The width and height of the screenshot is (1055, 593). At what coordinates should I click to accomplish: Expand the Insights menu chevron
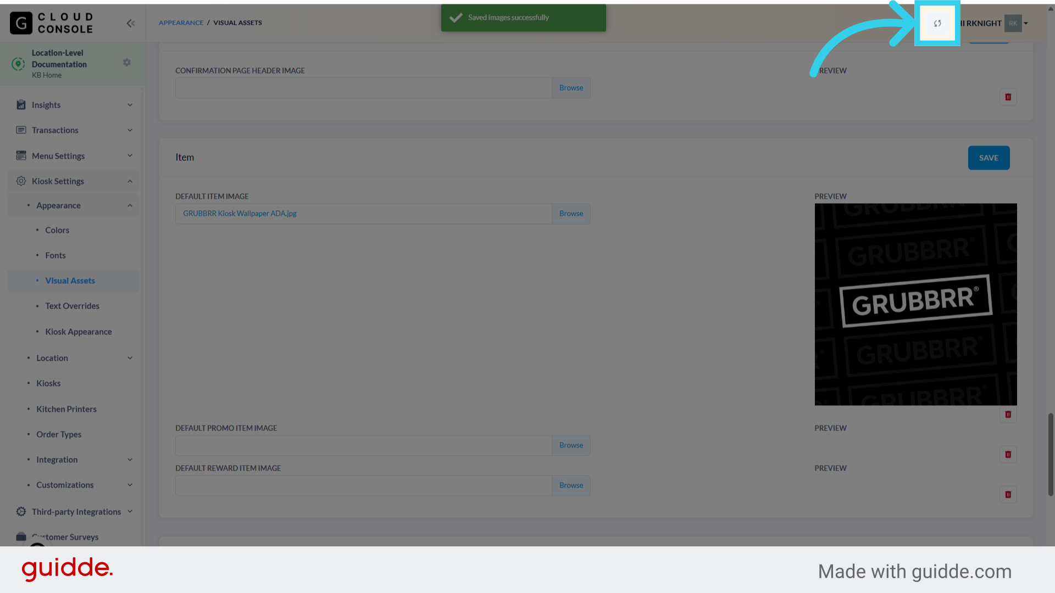[x=130, y=105]
